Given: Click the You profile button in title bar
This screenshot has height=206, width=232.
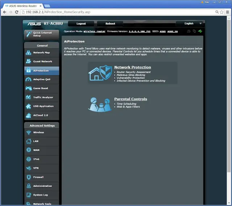Looking at the screenshot, I should coord(205,2).
